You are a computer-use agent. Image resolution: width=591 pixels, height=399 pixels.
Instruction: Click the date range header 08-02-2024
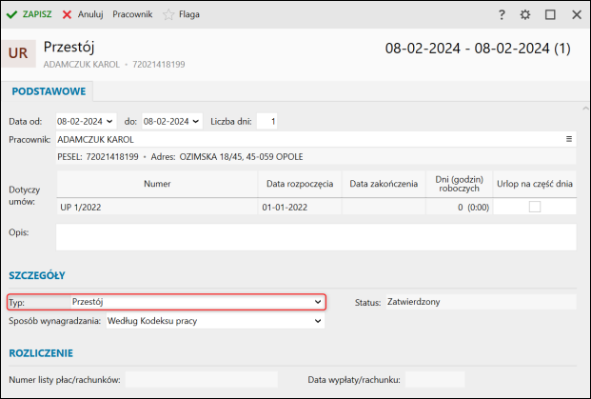[478, 49]
